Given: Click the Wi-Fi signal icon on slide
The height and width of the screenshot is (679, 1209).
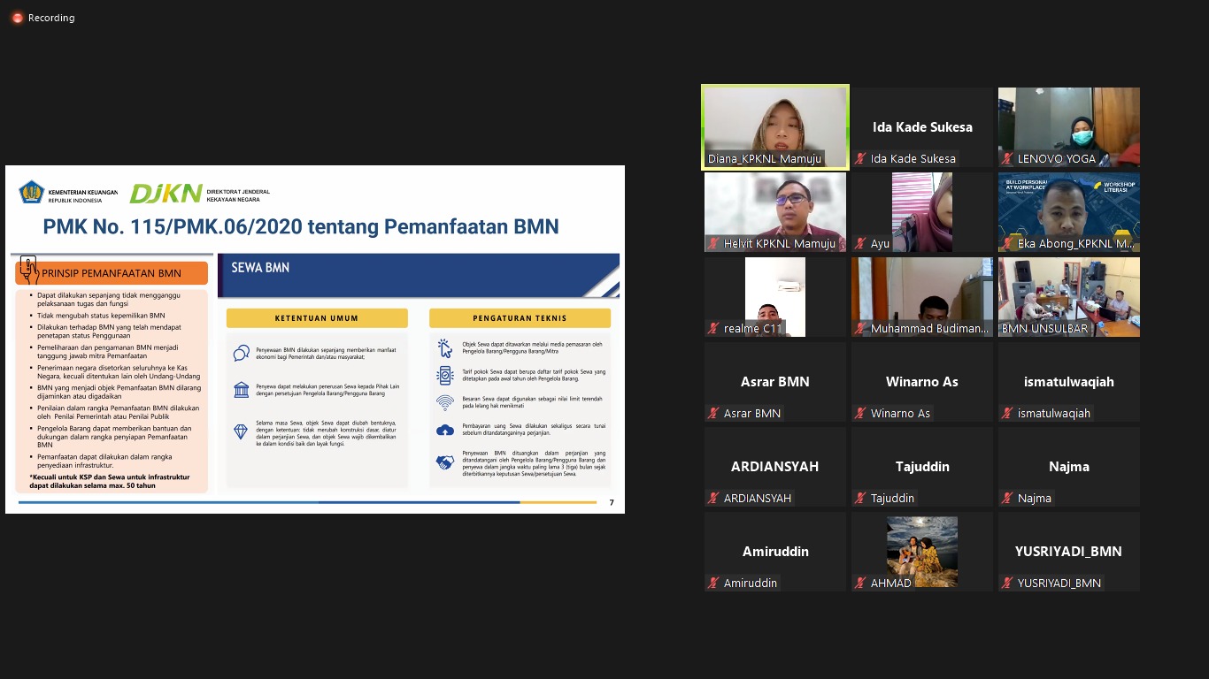Looking at the screenshot, I should point(445,403).
